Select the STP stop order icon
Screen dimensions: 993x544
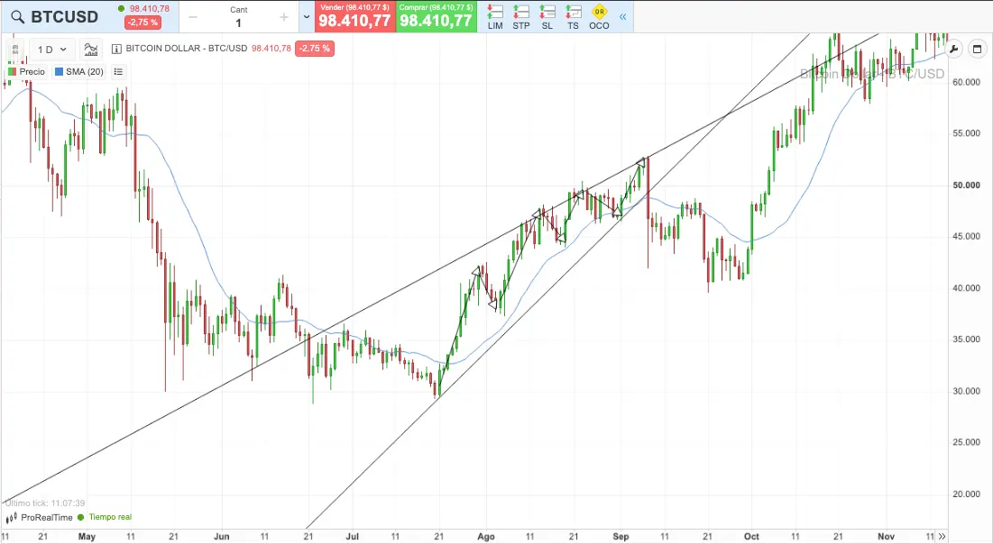(x=521, y=16)
